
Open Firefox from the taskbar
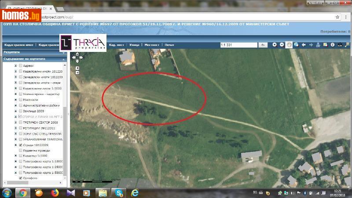(x=55, y=193)
